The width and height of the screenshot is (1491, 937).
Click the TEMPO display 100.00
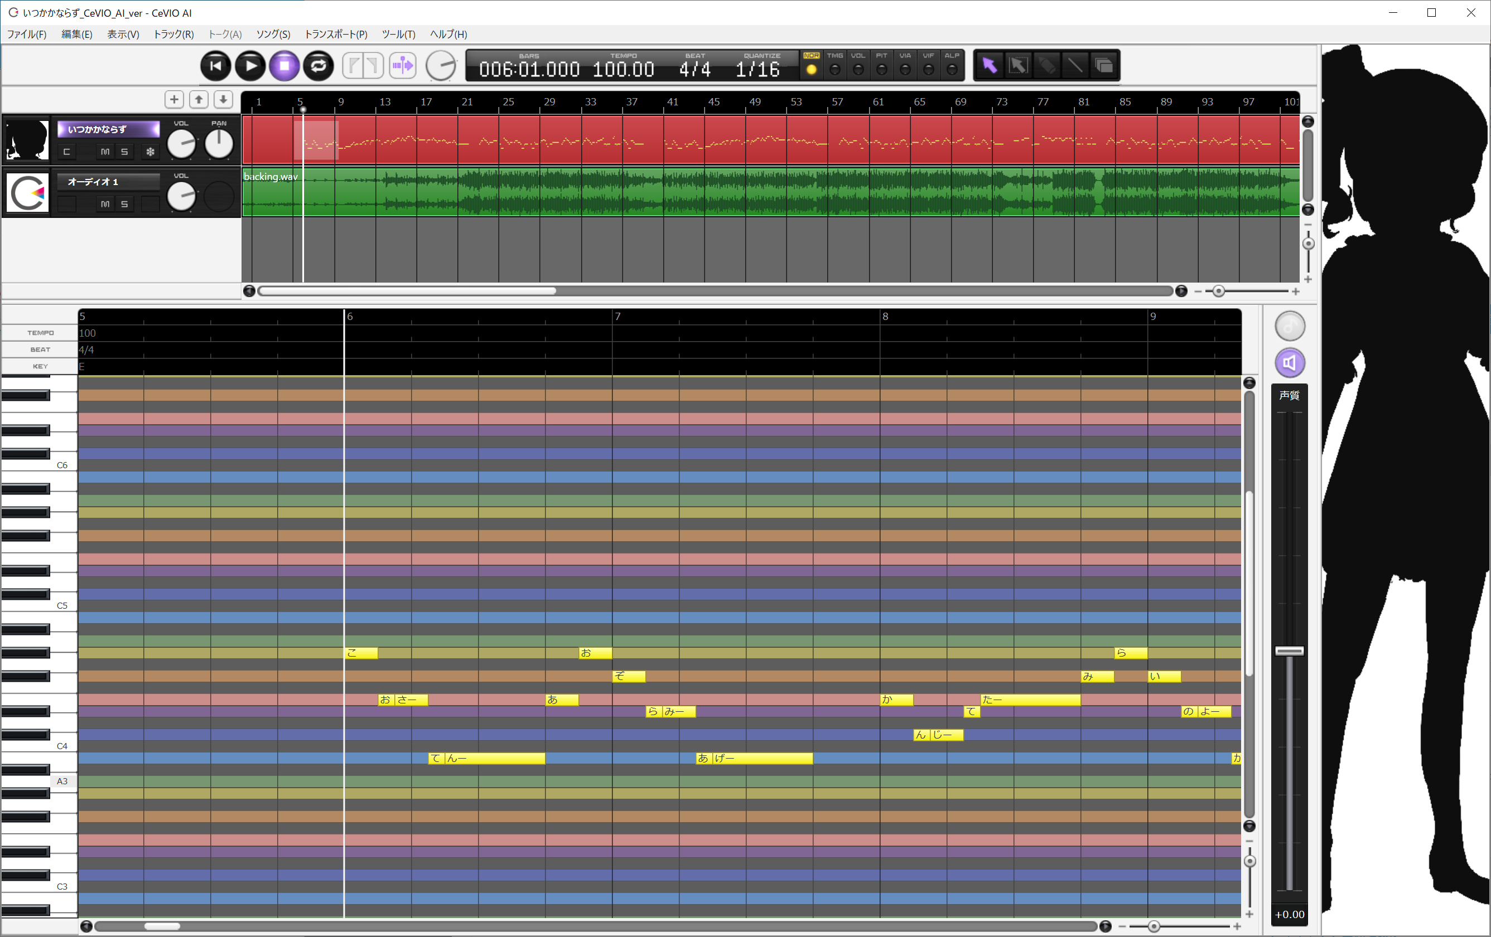click(x=624, y=69)
